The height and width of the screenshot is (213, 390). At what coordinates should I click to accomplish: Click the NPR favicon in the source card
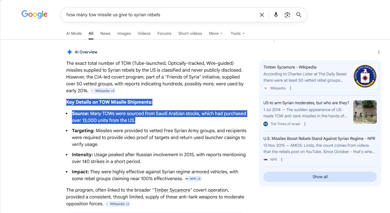(x=266, y=160)
